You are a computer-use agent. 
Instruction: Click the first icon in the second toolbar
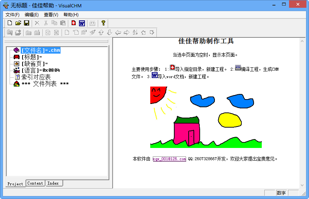point(10,33)
